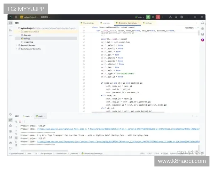Open the Git version control icon
Image resolution: width=213 pixels, height=170 pixels.
pos(10,148)
